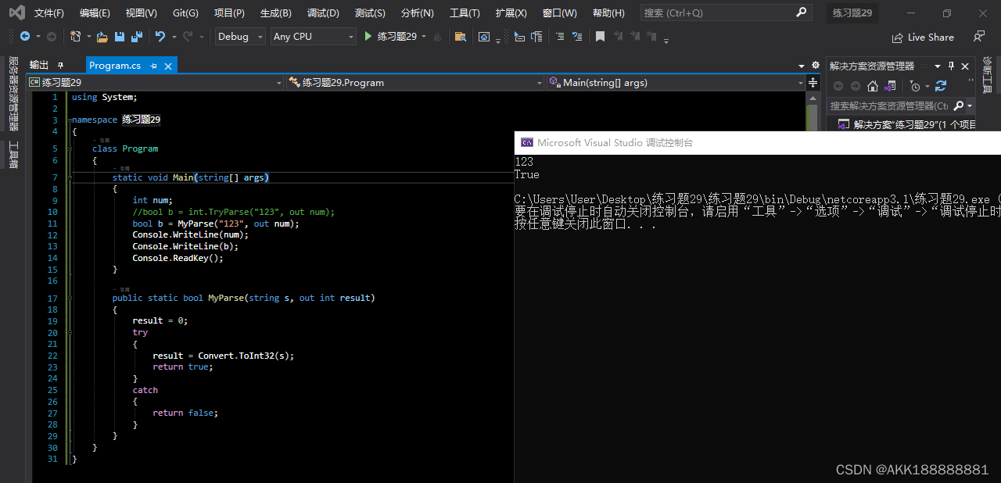This screenshot has height=483, width=1001.
Task: Open Solution Explorer search options dropdown
Action: tap(970, 106)
